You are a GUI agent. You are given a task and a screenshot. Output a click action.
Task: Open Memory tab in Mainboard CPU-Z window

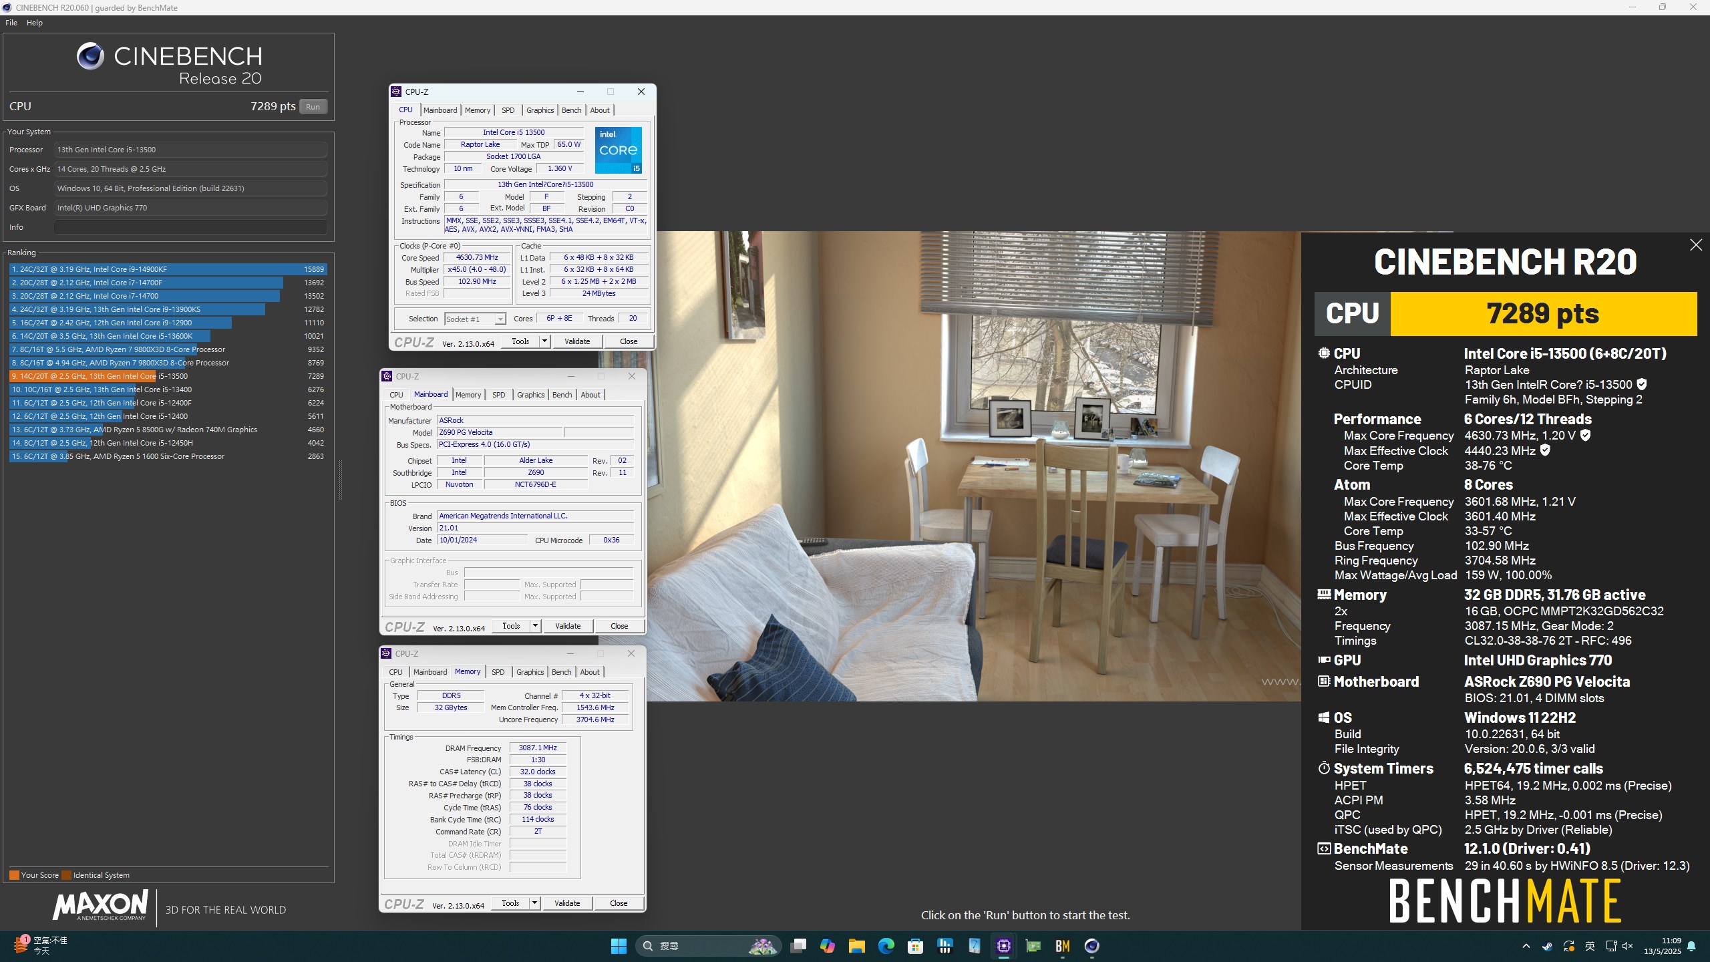point(468,395)
